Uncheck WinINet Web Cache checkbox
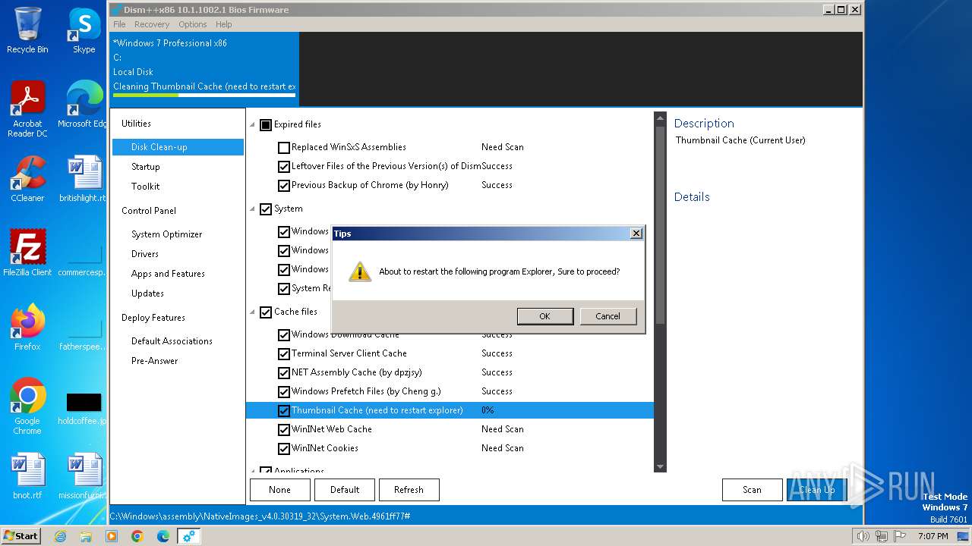 coord(284,430)
